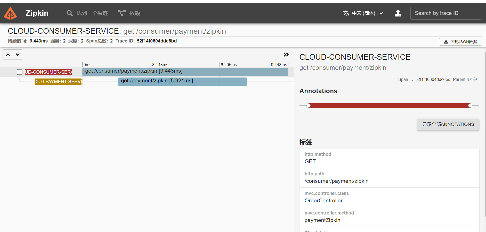Click the http.path /consumer/payment/zipkin tag value
Viewport: 486px width, 232px height.
336,181
